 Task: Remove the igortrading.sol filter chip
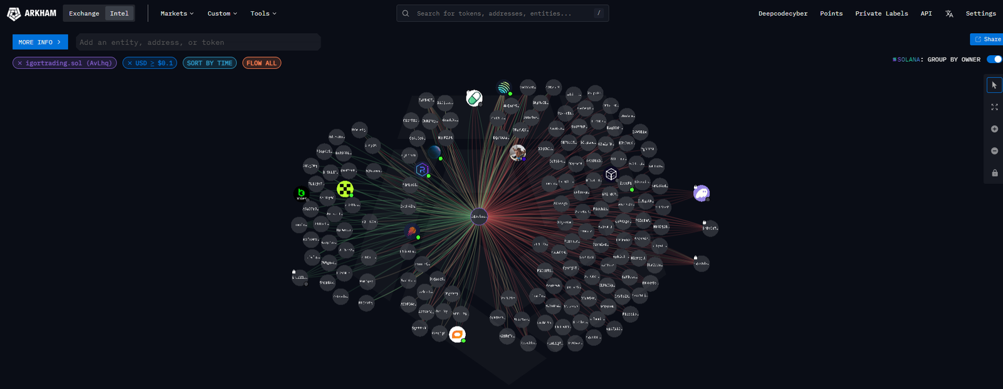point(20,63)
